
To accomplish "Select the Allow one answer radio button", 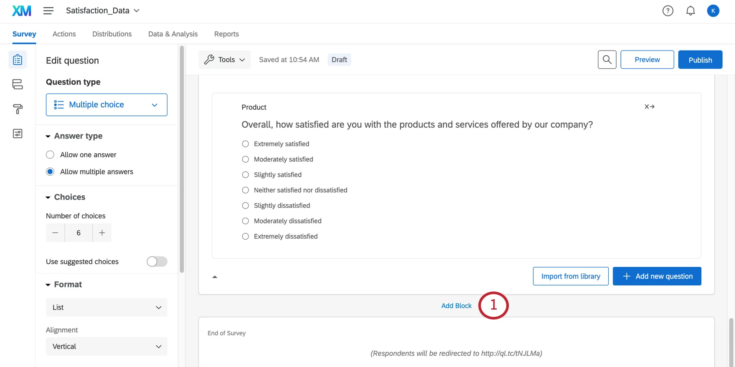I will pyautogui.click(x=50, y=155).
